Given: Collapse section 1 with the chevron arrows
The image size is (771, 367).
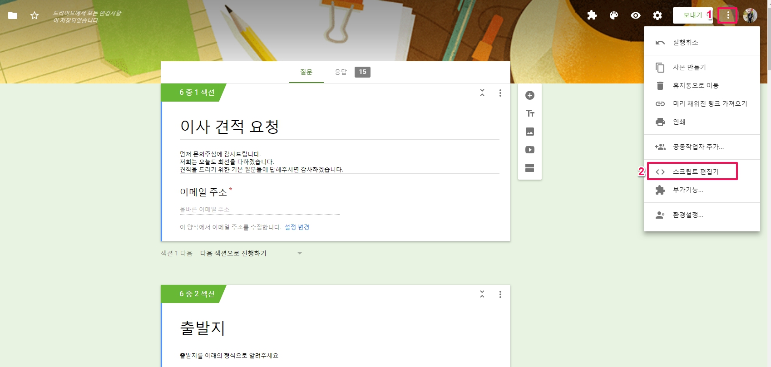Looking at the screenshot, I should [x=482, y=93].
